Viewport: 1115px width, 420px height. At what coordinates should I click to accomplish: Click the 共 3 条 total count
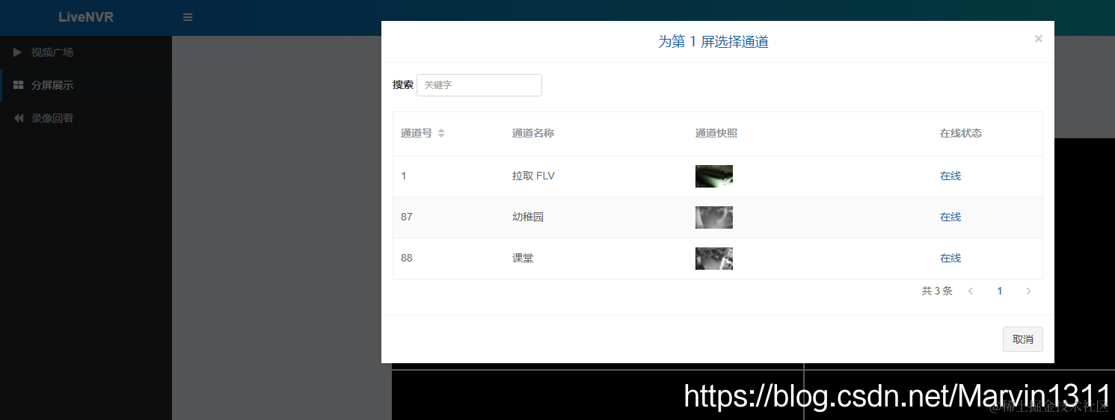click(937, 291)
